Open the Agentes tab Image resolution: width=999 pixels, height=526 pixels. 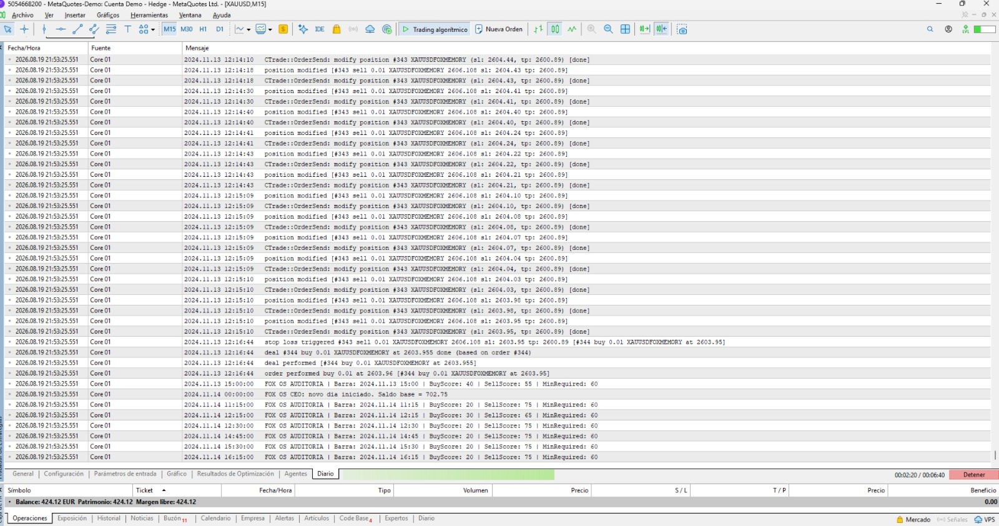click(x=296, y=474)
